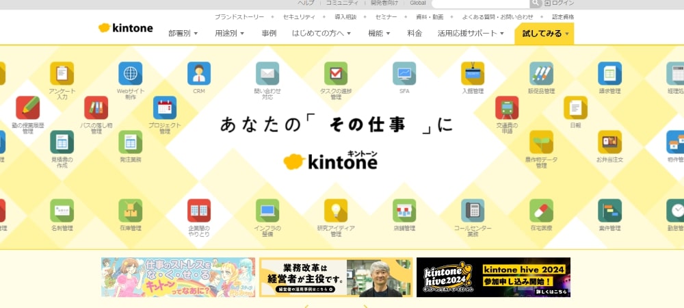Open セキュリティ in the top menu
This screenshot has width=684, height=308.
pos(299,17)
